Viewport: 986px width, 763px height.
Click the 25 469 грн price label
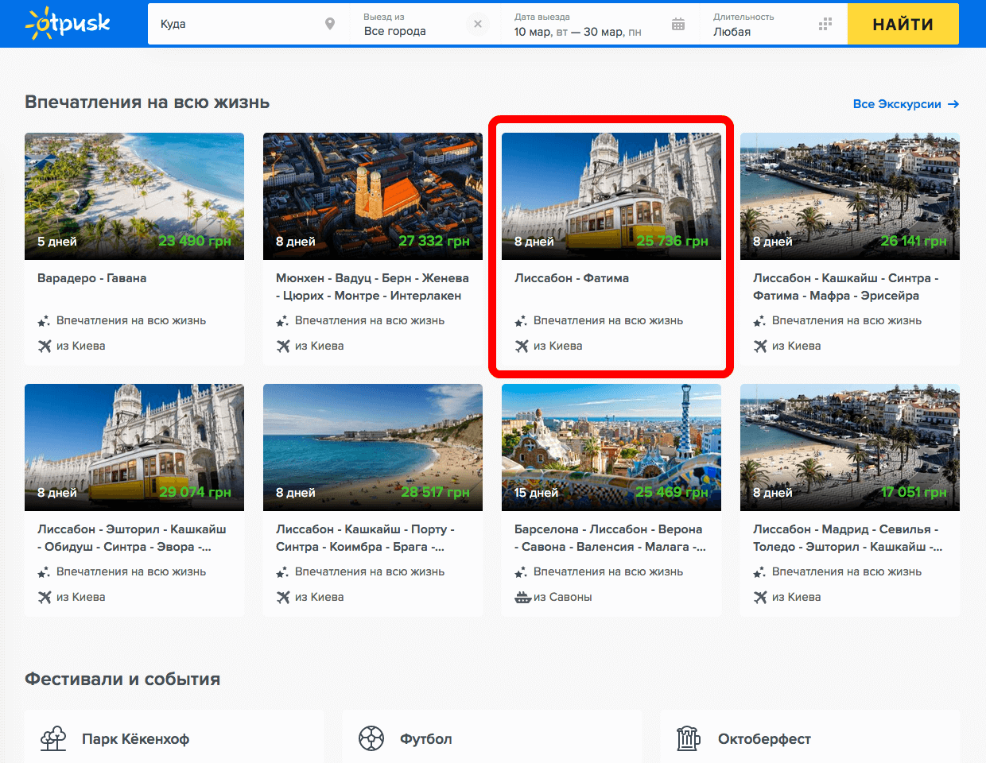point(672,492)
